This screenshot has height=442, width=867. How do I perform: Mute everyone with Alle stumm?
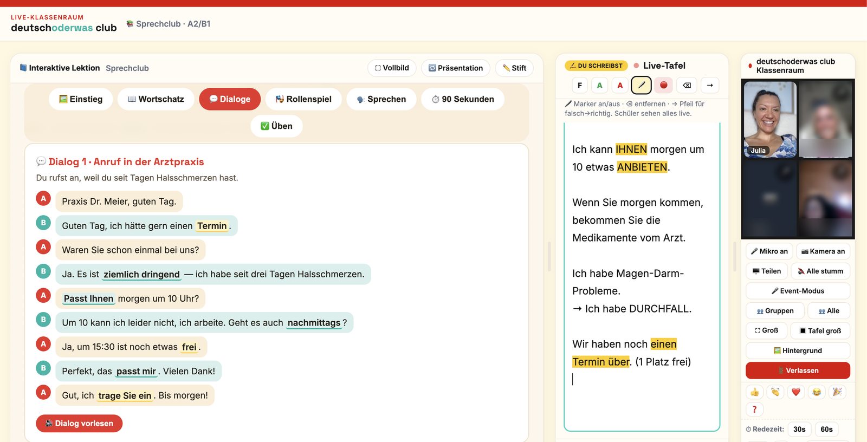tap(820, 271)
